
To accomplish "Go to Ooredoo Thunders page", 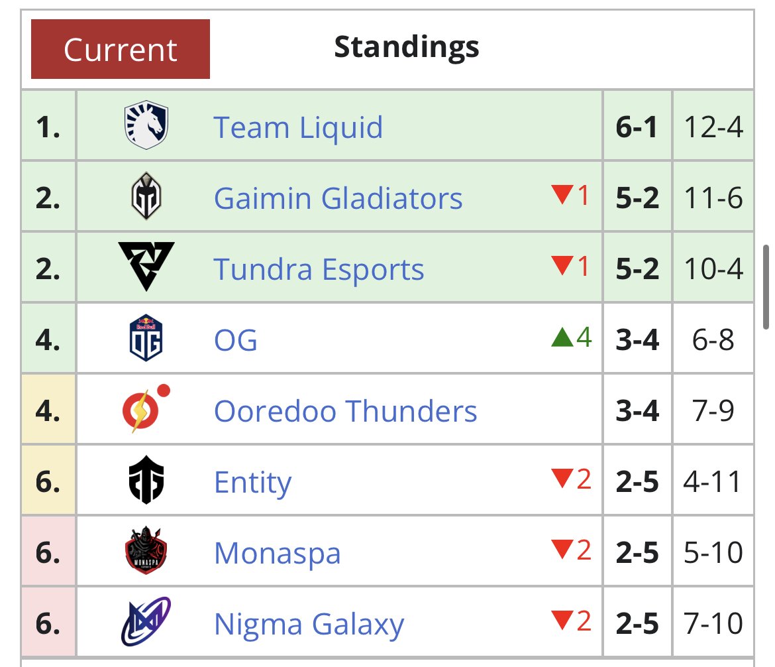I will click(345, 411).
